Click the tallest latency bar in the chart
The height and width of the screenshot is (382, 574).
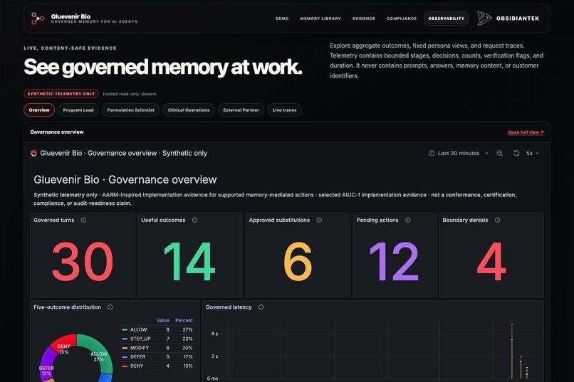click(x=512, y=351)
